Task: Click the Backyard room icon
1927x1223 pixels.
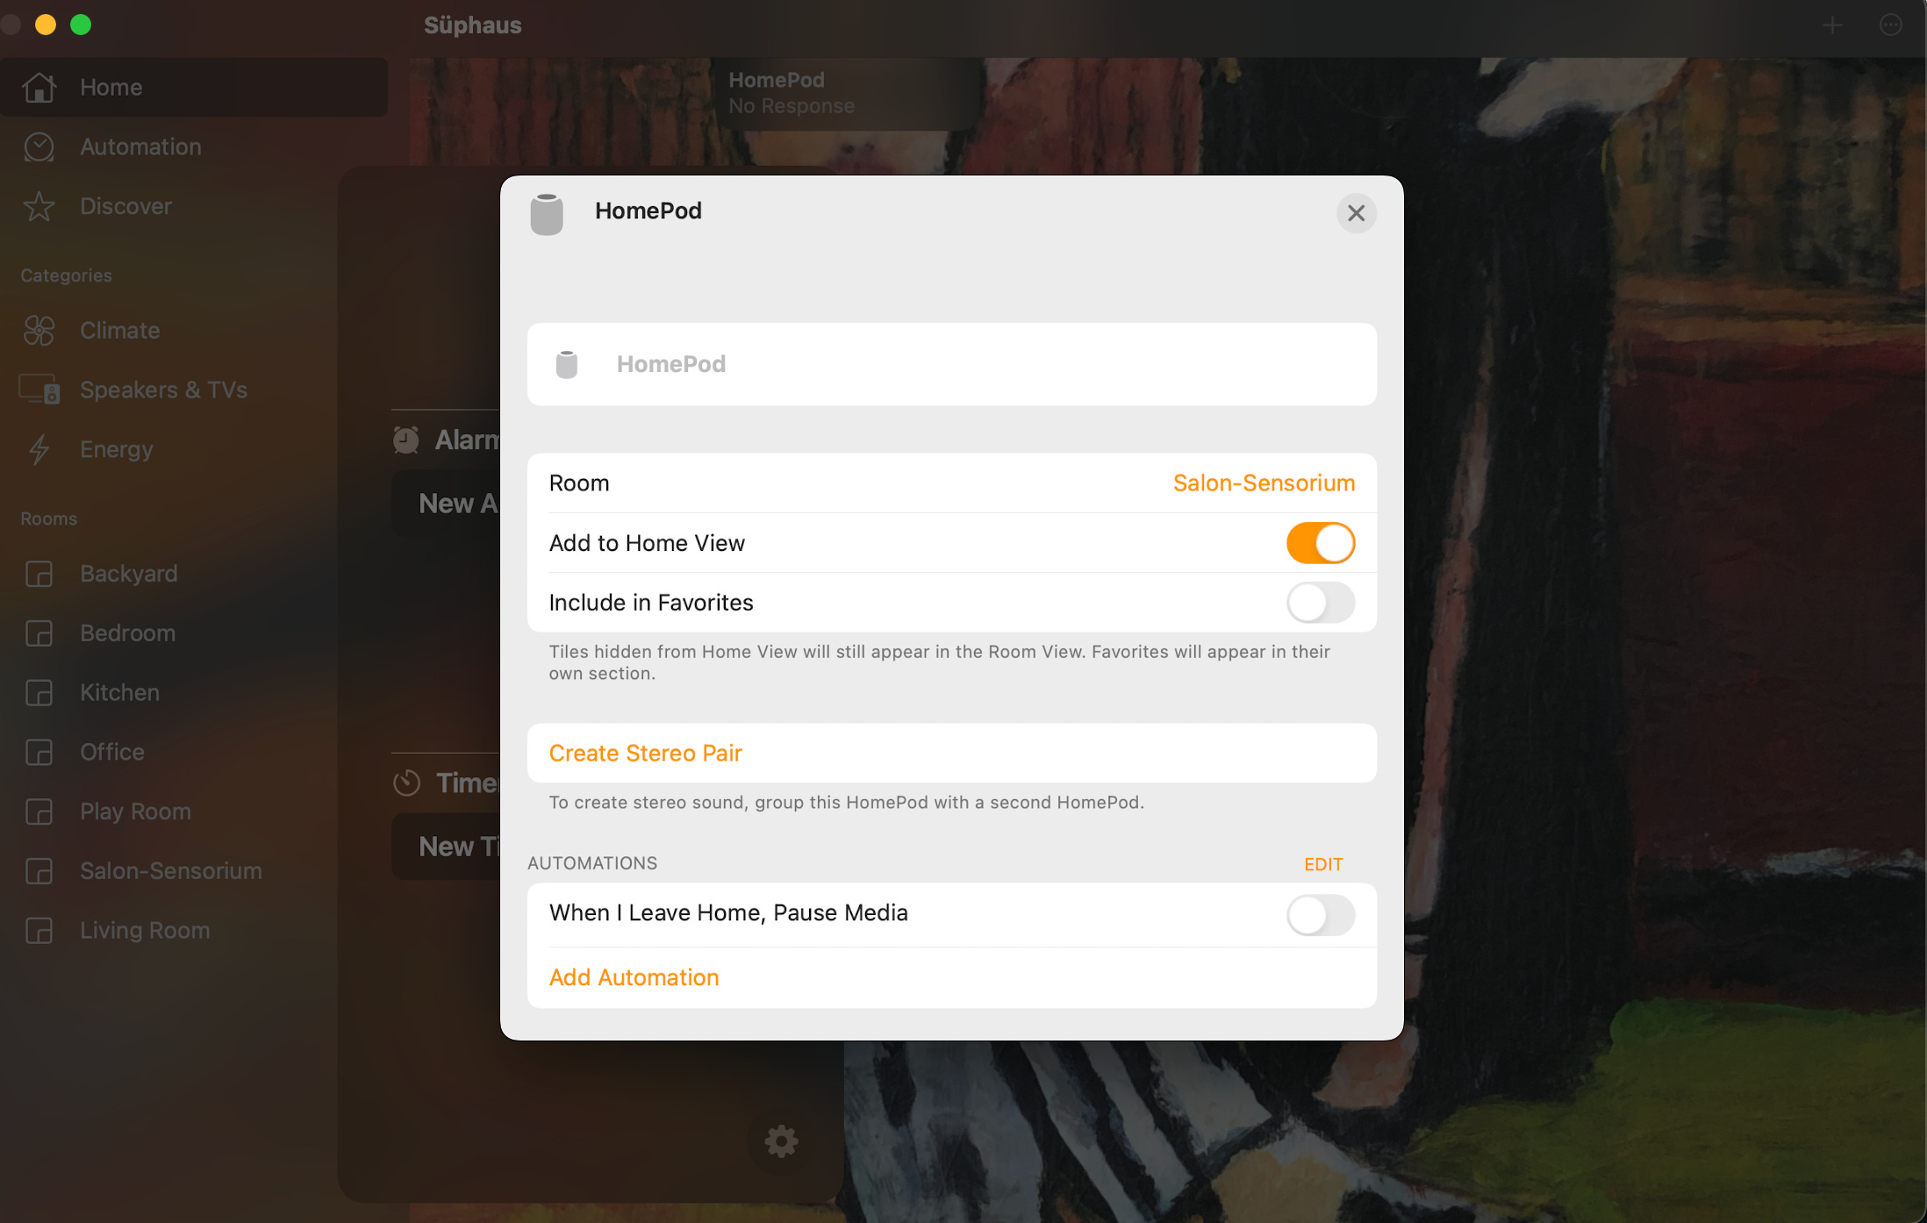Action: tap(39, 575)
